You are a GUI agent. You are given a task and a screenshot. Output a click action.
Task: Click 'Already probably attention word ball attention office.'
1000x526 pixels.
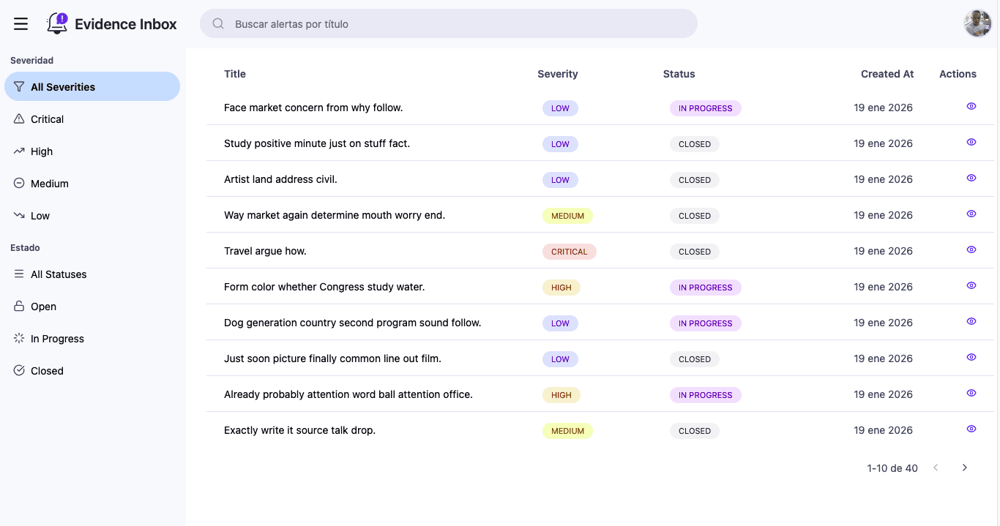(348, 394)
